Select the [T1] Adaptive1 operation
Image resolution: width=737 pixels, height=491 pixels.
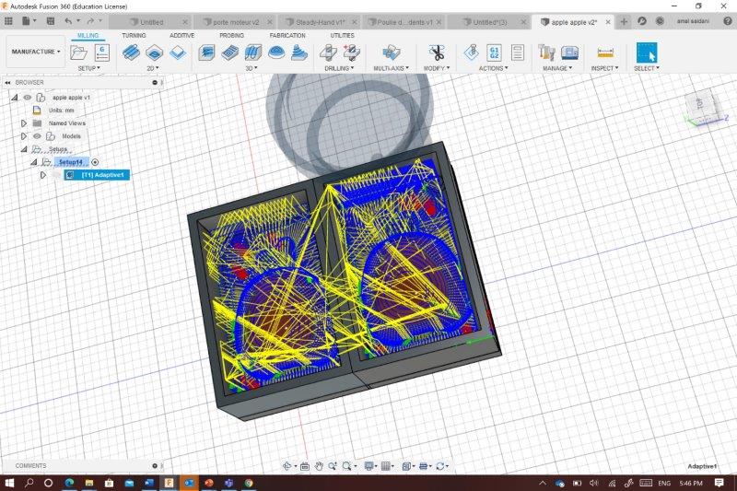point(97,175)
